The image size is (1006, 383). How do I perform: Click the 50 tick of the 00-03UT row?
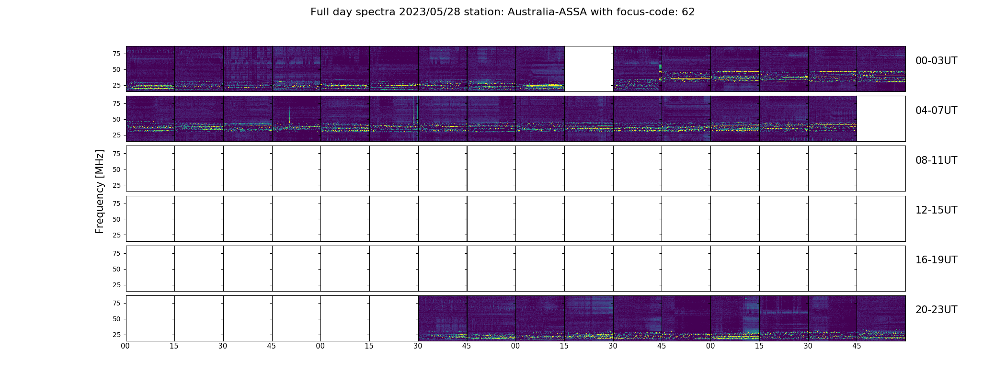click(116, 69)
